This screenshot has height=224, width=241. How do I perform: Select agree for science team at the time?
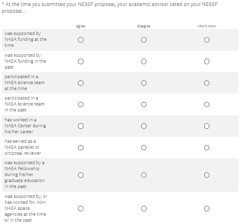pos(81,83)
